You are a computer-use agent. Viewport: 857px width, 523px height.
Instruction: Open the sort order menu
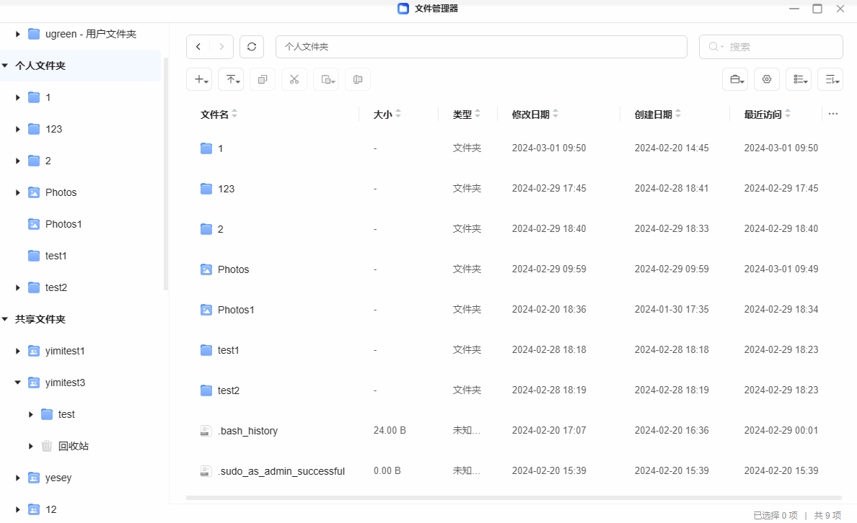pyautogui.click(x=830, y=80)
